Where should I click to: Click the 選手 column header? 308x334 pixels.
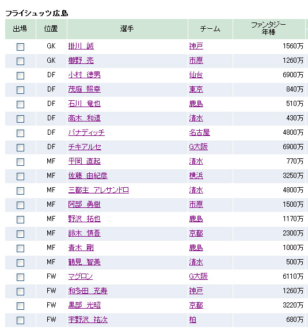pos(127,29)
